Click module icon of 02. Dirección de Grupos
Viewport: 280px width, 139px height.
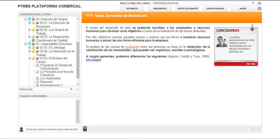29,19
